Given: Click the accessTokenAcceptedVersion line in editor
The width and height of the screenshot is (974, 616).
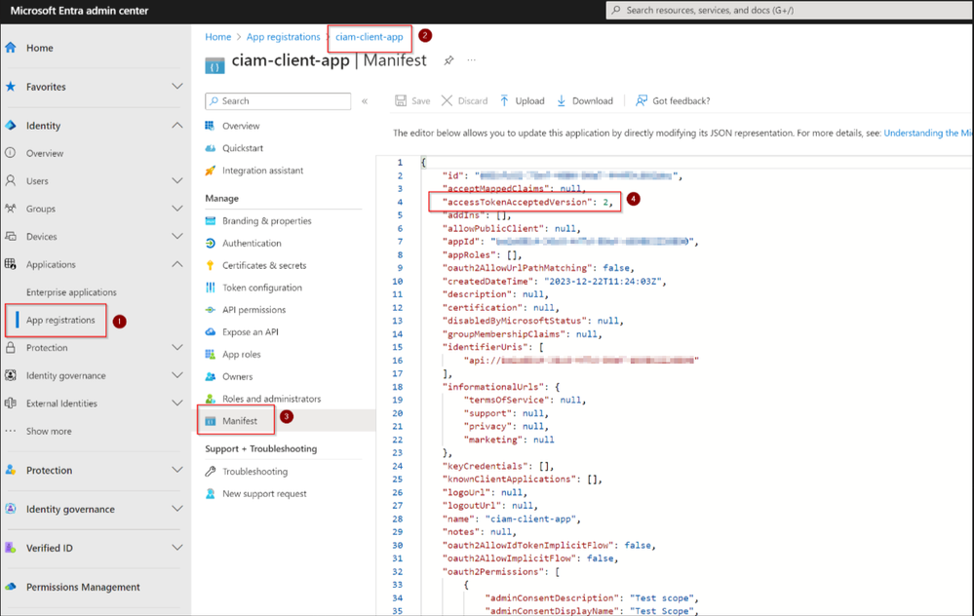Looking at the screenshot, I should point(526,202).
